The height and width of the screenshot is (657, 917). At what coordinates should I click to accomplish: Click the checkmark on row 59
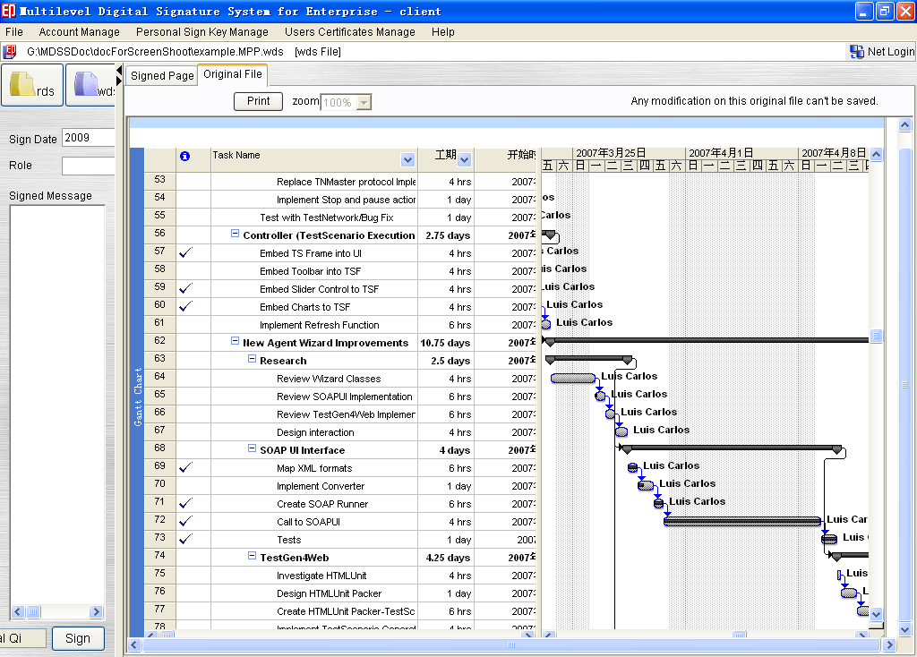pyautogui.click(x=185, y=289)
